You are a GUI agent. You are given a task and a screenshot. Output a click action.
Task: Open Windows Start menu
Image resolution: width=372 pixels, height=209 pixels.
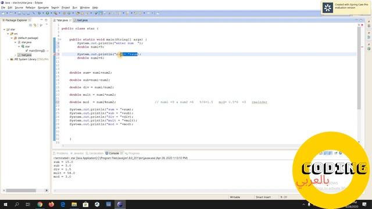5,204
